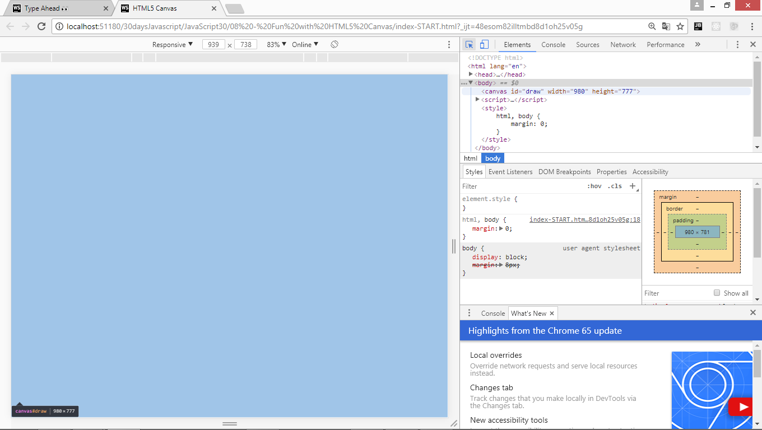Click the translate page icon
Screen dimensions: 762x430
[x=665, y=26]
